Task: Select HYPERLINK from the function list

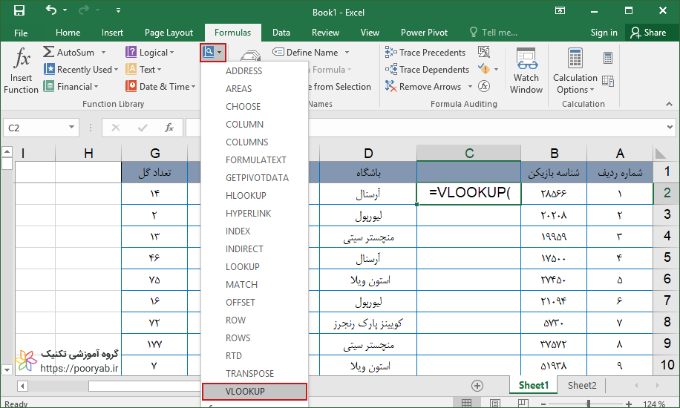Action: click(255, 214)
